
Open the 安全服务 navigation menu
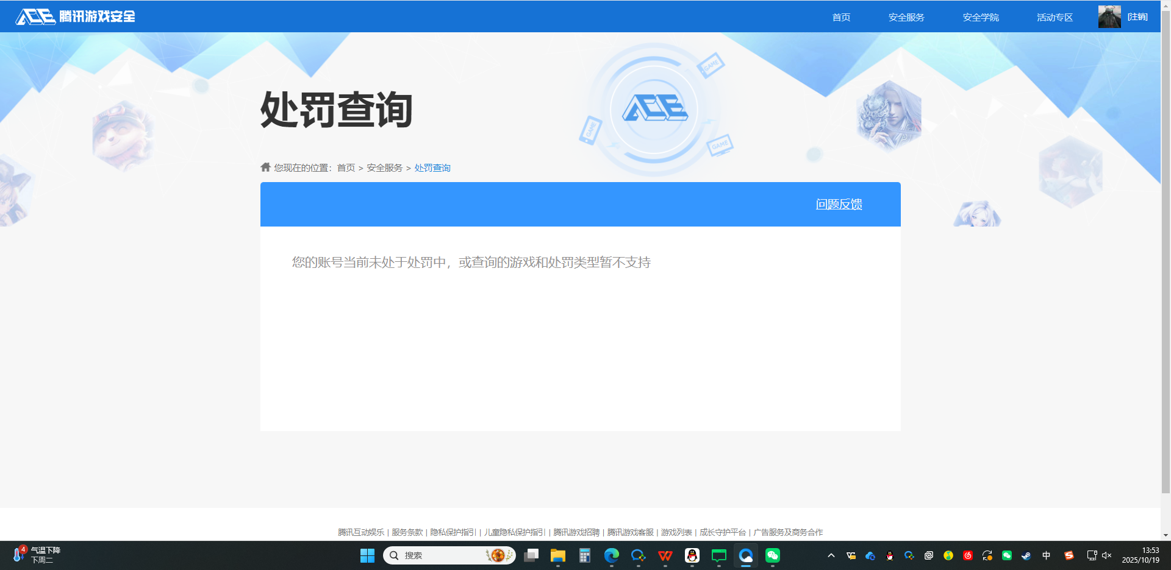click(906, 16)
